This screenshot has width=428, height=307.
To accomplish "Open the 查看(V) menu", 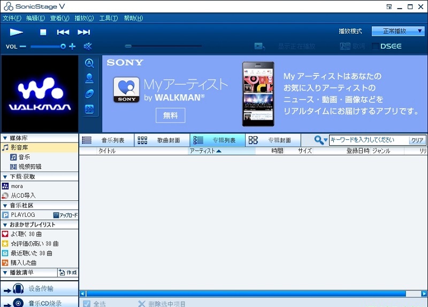I will coord(60,18).
